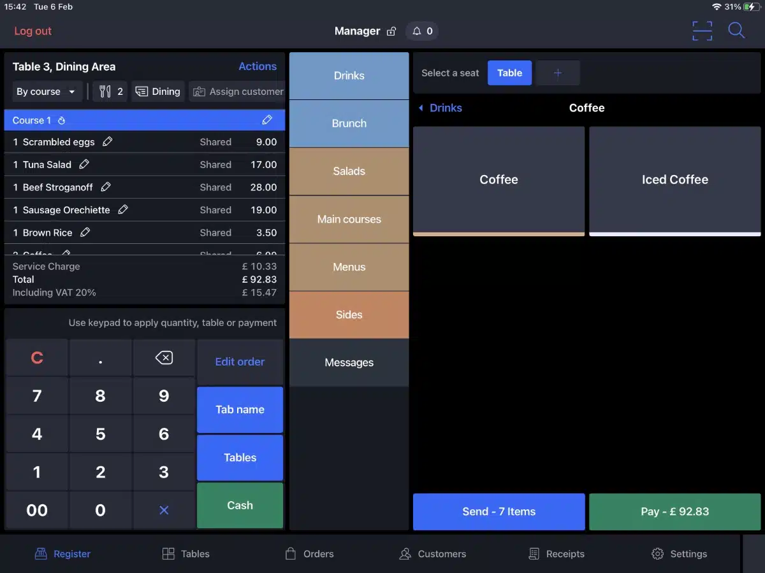Log out of the register
The image size is (765, 573).
[x=33, y=31]
